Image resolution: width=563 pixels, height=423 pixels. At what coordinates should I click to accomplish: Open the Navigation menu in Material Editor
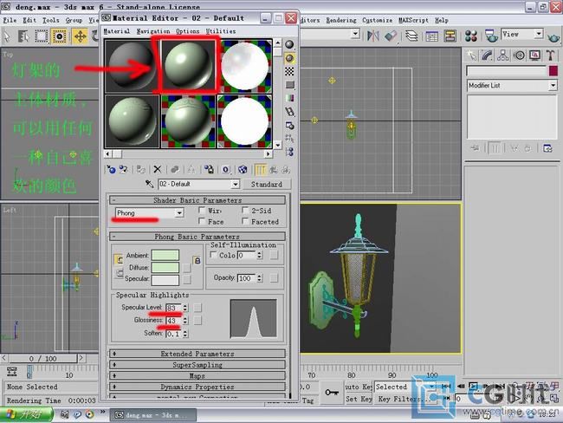[x=153, y=31]
